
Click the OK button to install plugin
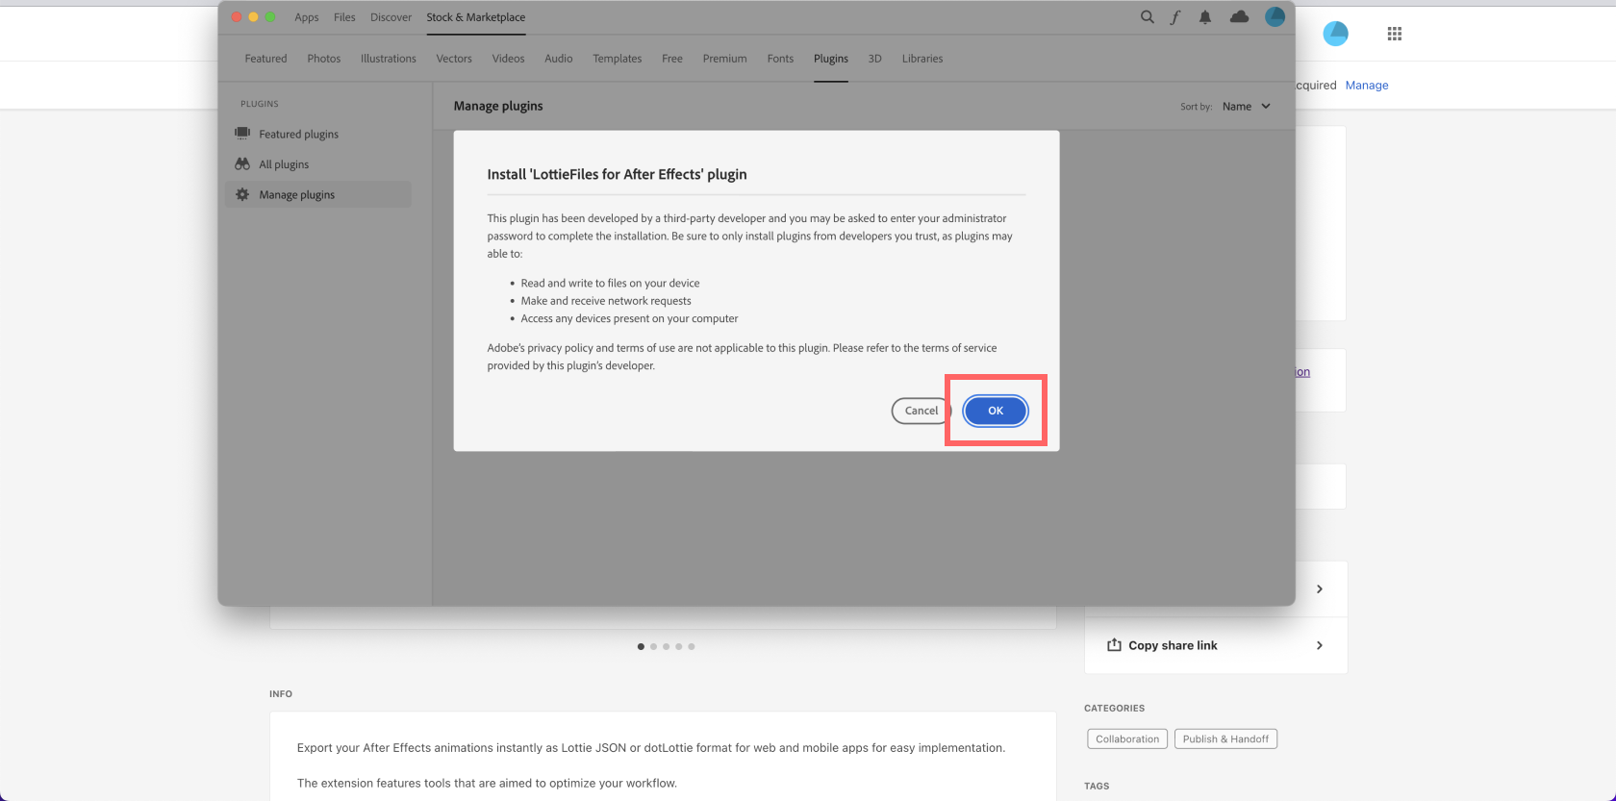pyautogui.click(x=996, y=411)
